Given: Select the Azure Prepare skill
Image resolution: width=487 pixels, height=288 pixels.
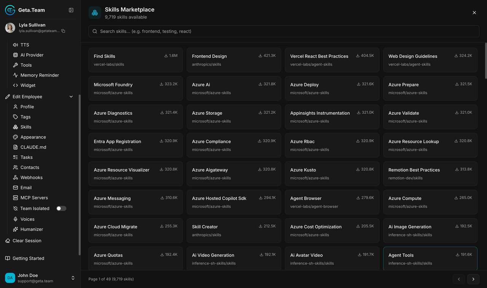Looking at the screenshot, I should coord(430,89).
